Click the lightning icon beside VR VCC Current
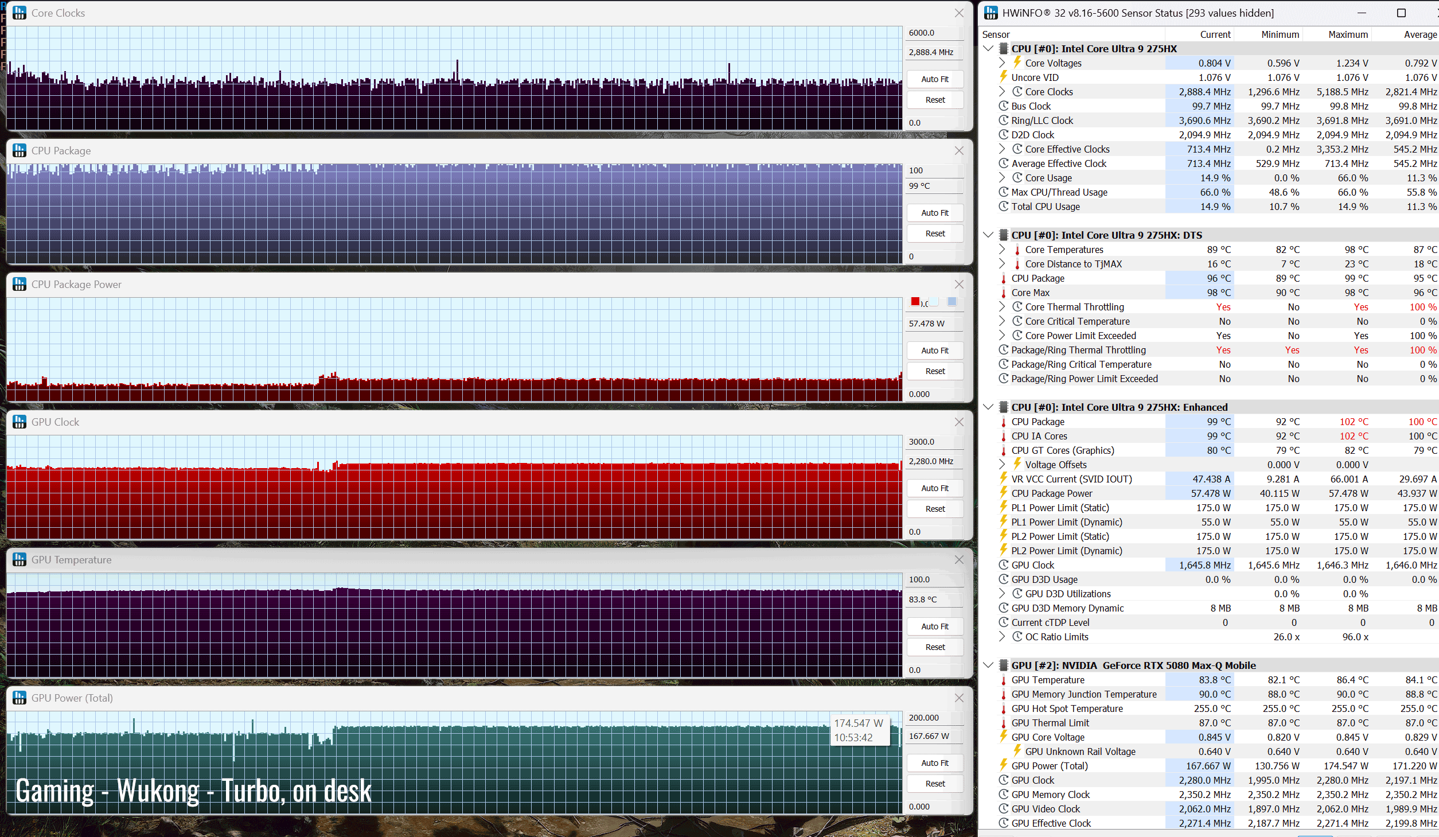1439x837 pixels. tap(1004, 478)
